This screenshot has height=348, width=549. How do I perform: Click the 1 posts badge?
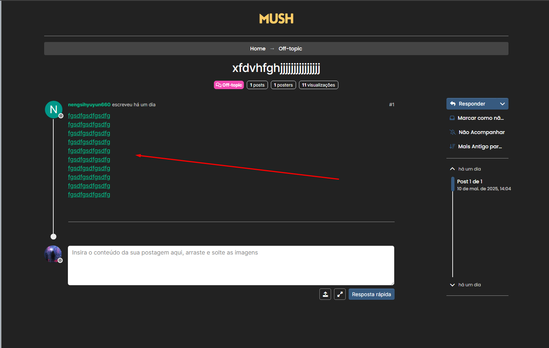pos(257,85)
